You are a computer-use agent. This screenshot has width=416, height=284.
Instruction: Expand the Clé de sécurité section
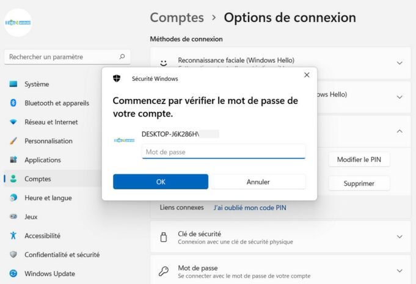400,237
